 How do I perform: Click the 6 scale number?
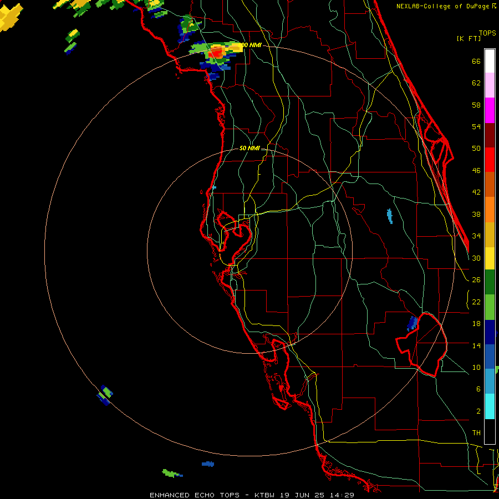(x=478, y=389)
